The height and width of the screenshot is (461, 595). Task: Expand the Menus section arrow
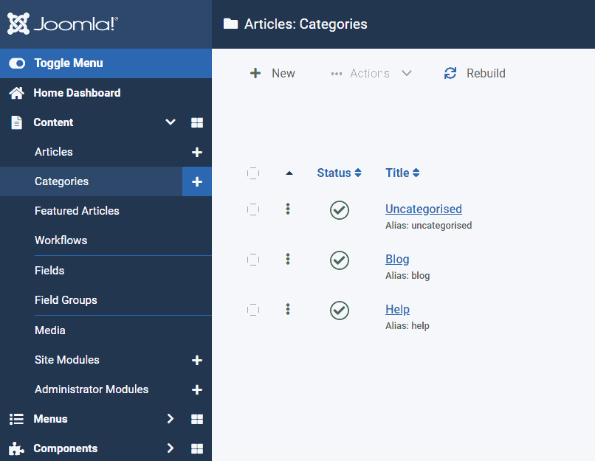pos(171,418)
